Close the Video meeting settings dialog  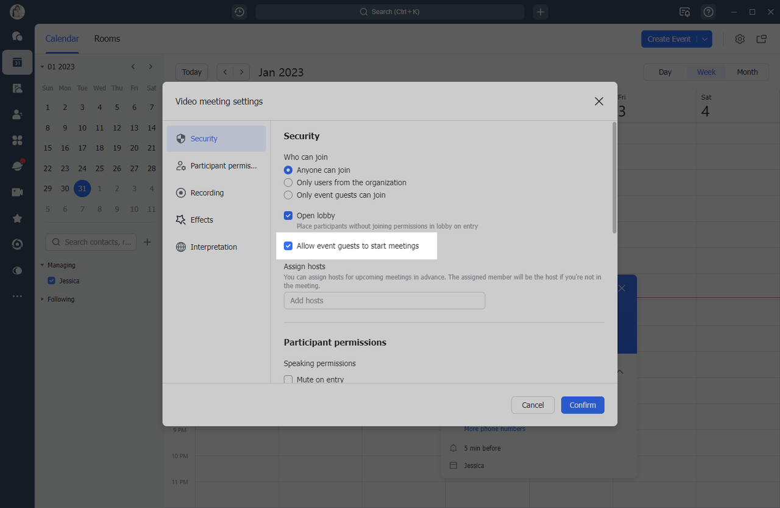pyautogui.click(x=598, y=101)
